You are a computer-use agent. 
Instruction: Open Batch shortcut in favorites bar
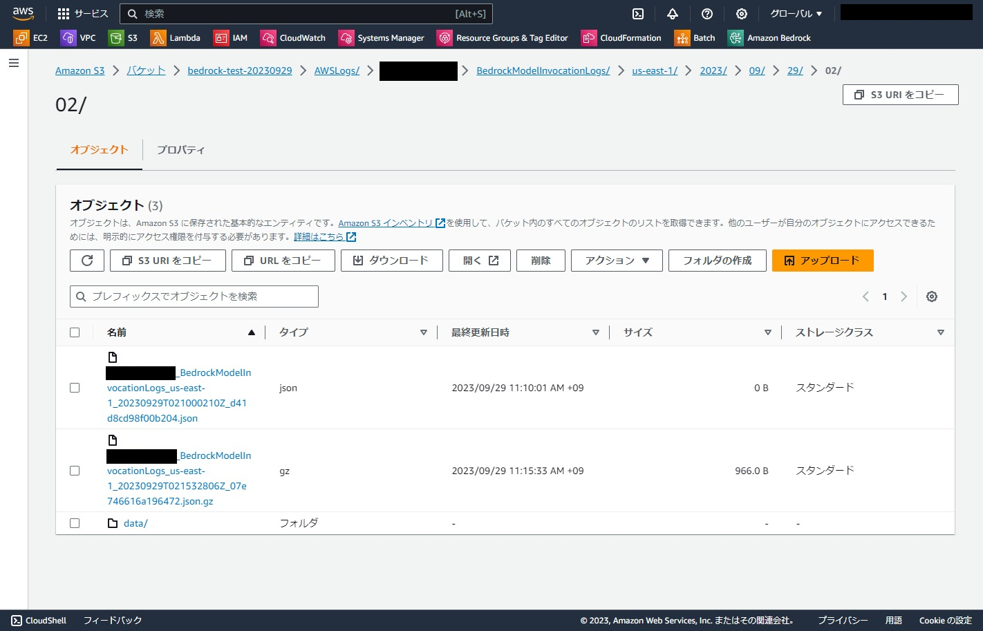pos(695,38)
